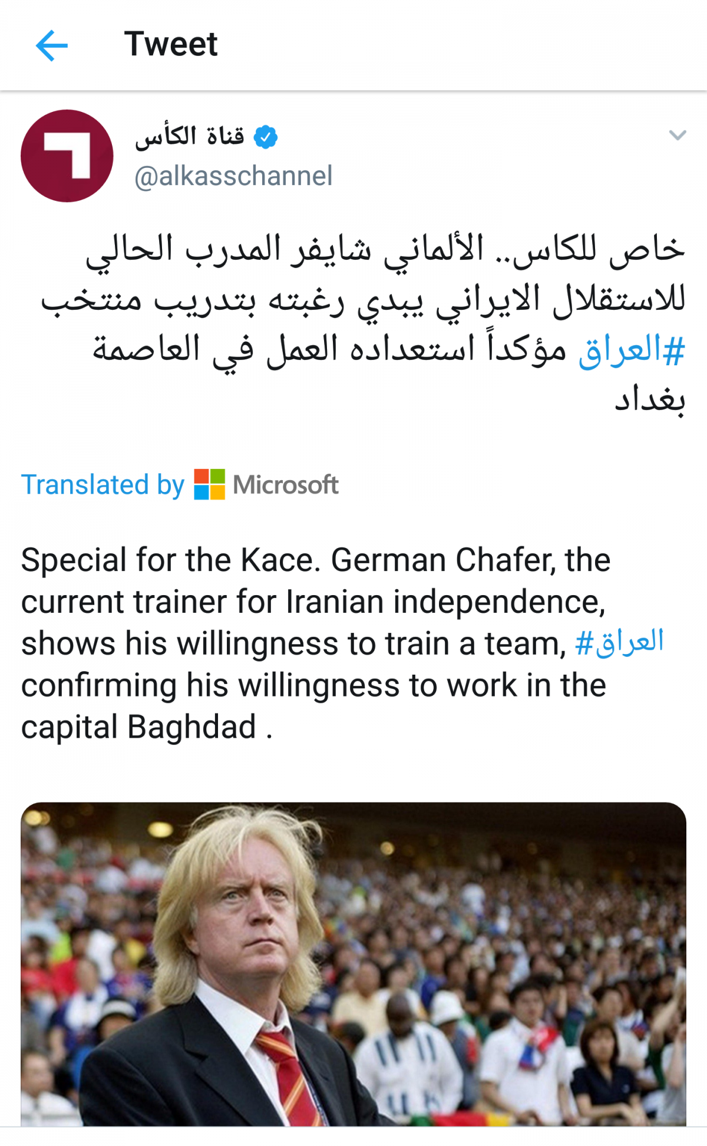Click 'capital Baghdad' in the translation
The width and height of the screenshot is (707, 1146).
coord(138,727)
